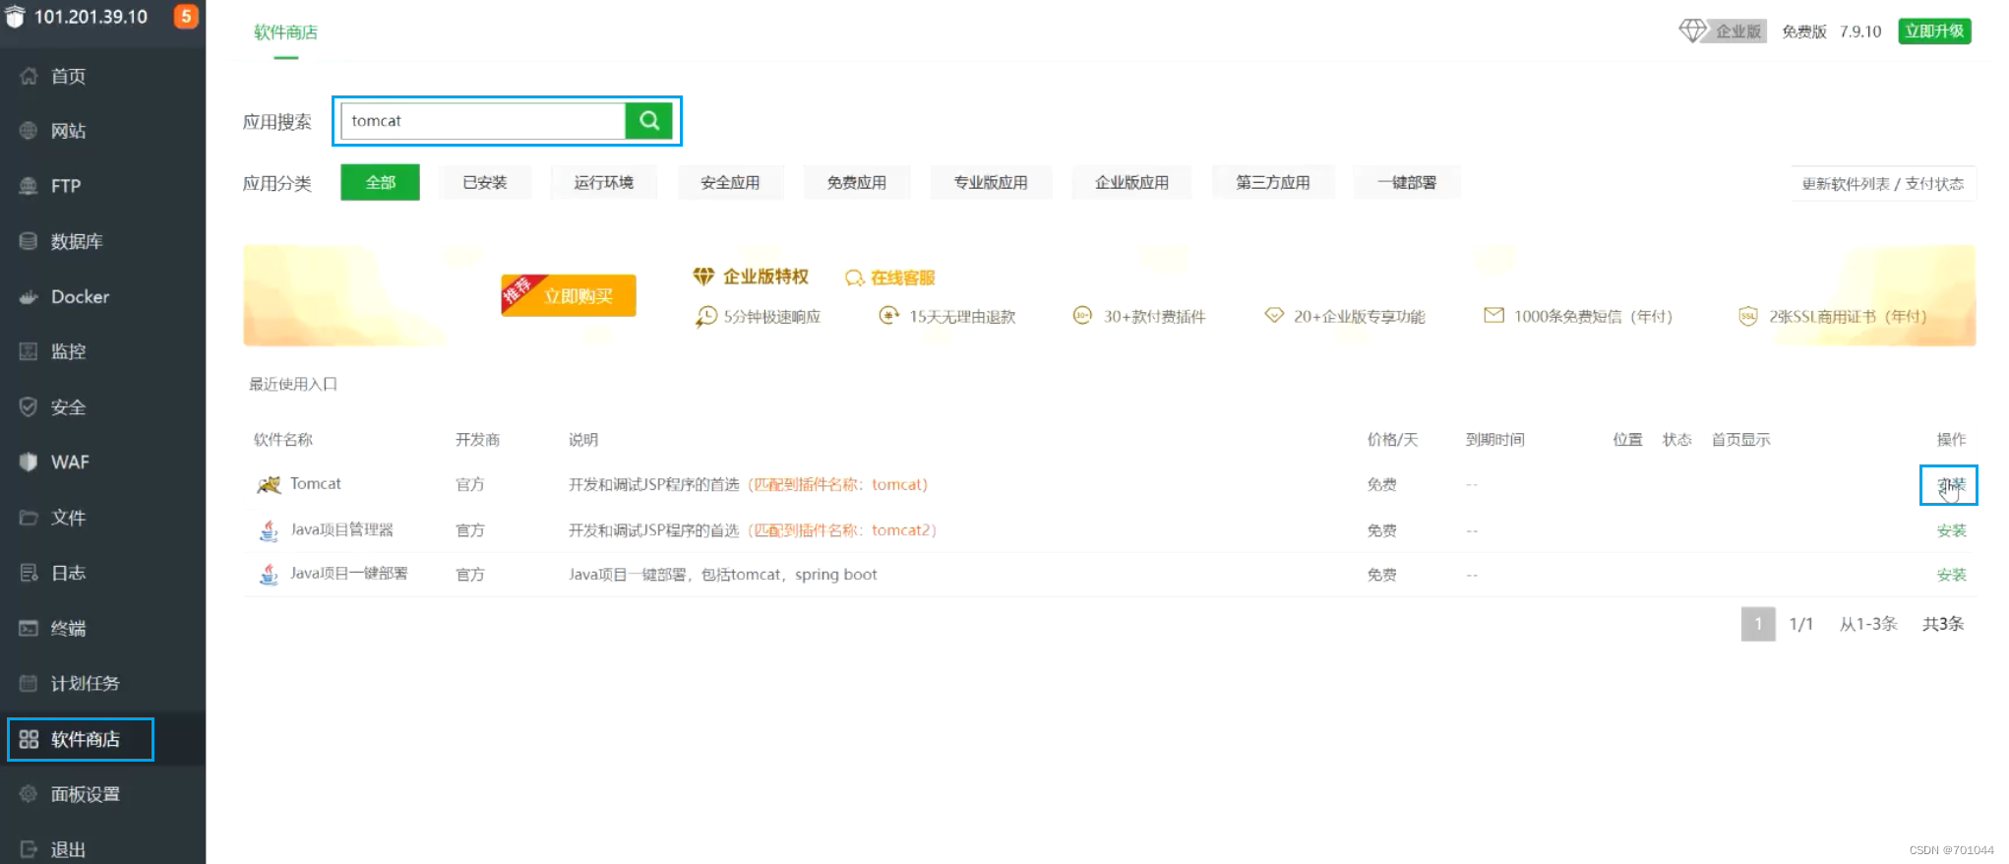
Task: Click the terminal icon in sidebar
Action: (x=29, y=628)
